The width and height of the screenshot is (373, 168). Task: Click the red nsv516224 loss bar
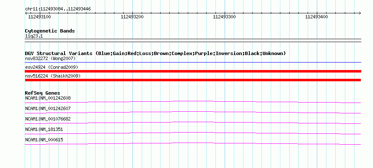[193, 80]
